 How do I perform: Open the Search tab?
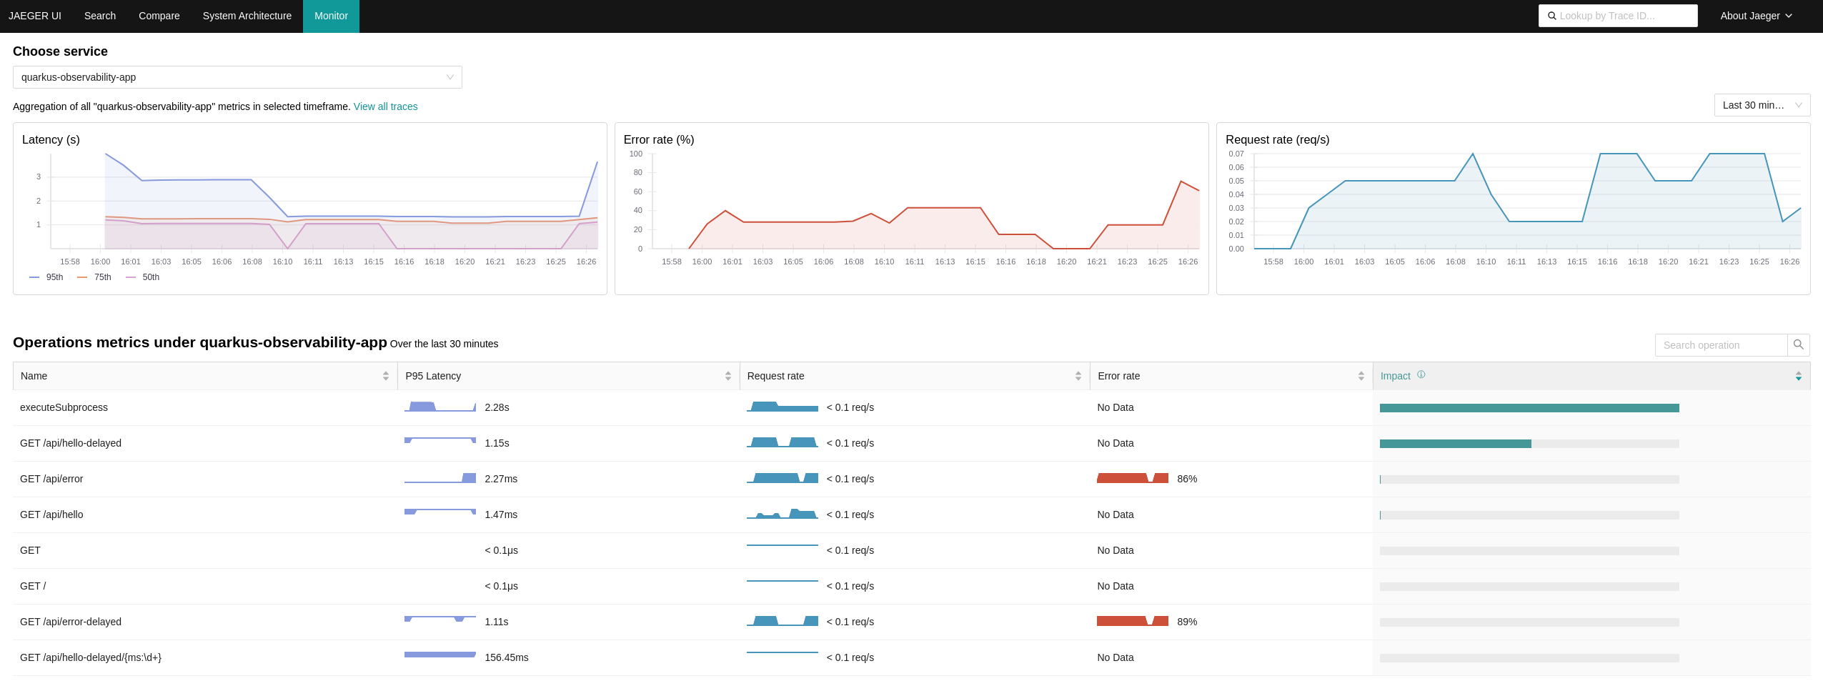100,16
